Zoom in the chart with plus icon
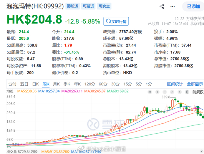This screenshot has height=154, width=204. coord(157,92)
